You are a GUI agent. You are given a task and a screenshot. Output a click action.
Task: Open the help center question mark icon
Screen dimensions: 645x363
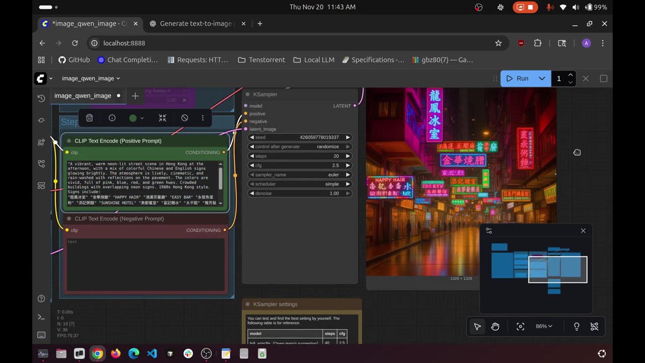(41, 298)
